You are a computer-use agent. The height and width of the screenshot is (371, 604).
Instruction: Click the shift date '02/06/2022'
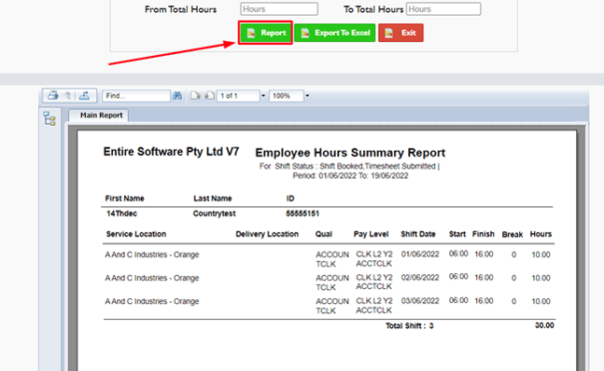click(x=420, y=278)
